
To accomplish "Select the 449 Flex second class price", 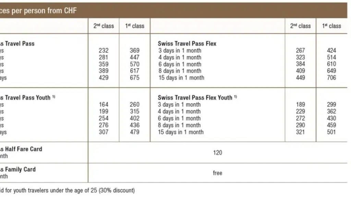I will tap(300, 78).
